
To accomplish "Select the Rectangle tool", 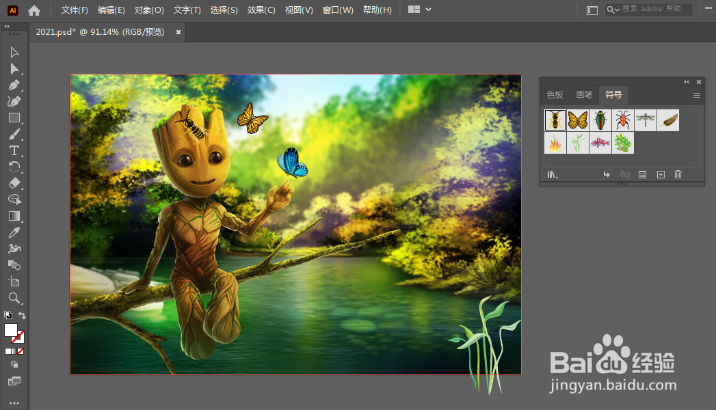I will (x=14, y=118).
